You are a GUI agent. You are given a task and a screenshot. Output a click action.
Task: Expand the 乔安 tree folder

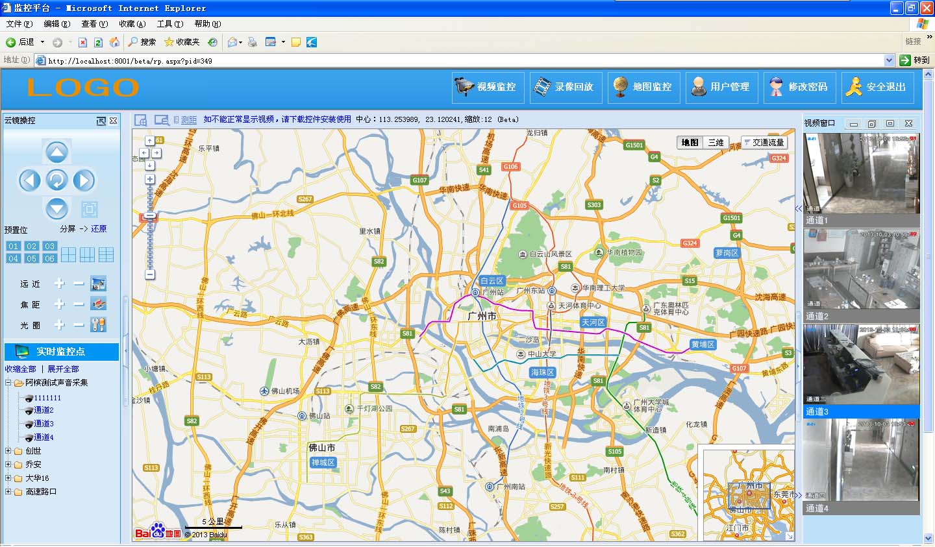(x=8, y=464)
